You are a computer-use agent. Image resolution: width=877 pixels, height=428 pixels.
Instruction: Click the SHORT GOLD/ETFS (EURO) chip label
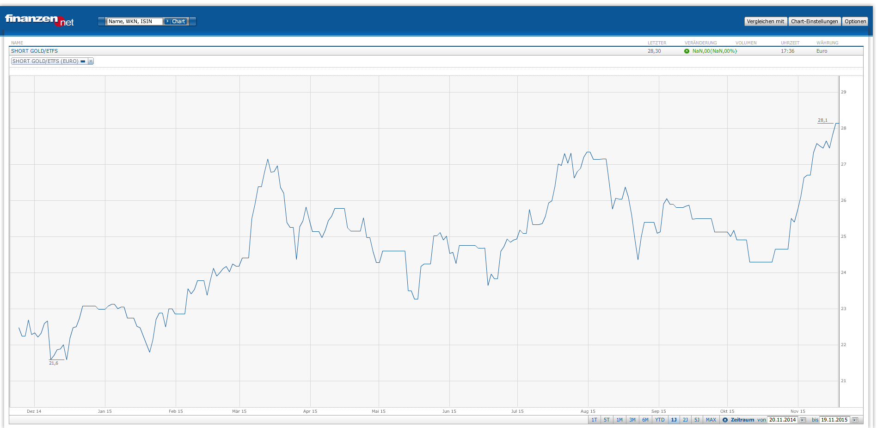tap(45, 61)
